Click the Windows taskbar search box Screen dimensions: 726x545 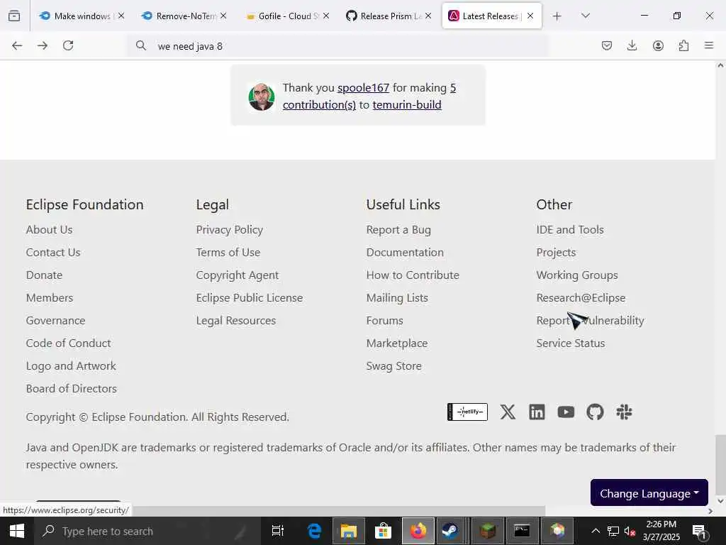[147, 531]
